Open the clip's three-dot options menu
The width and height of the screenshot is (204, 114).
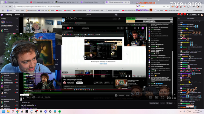pyautogui.click(x=174, y=103)
